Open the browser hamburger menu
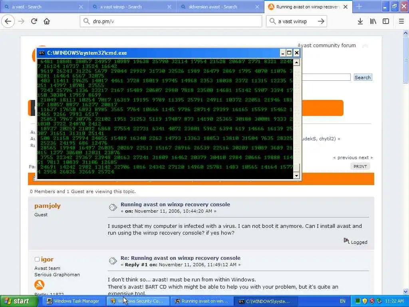409x307 pixels. [401, 21]
